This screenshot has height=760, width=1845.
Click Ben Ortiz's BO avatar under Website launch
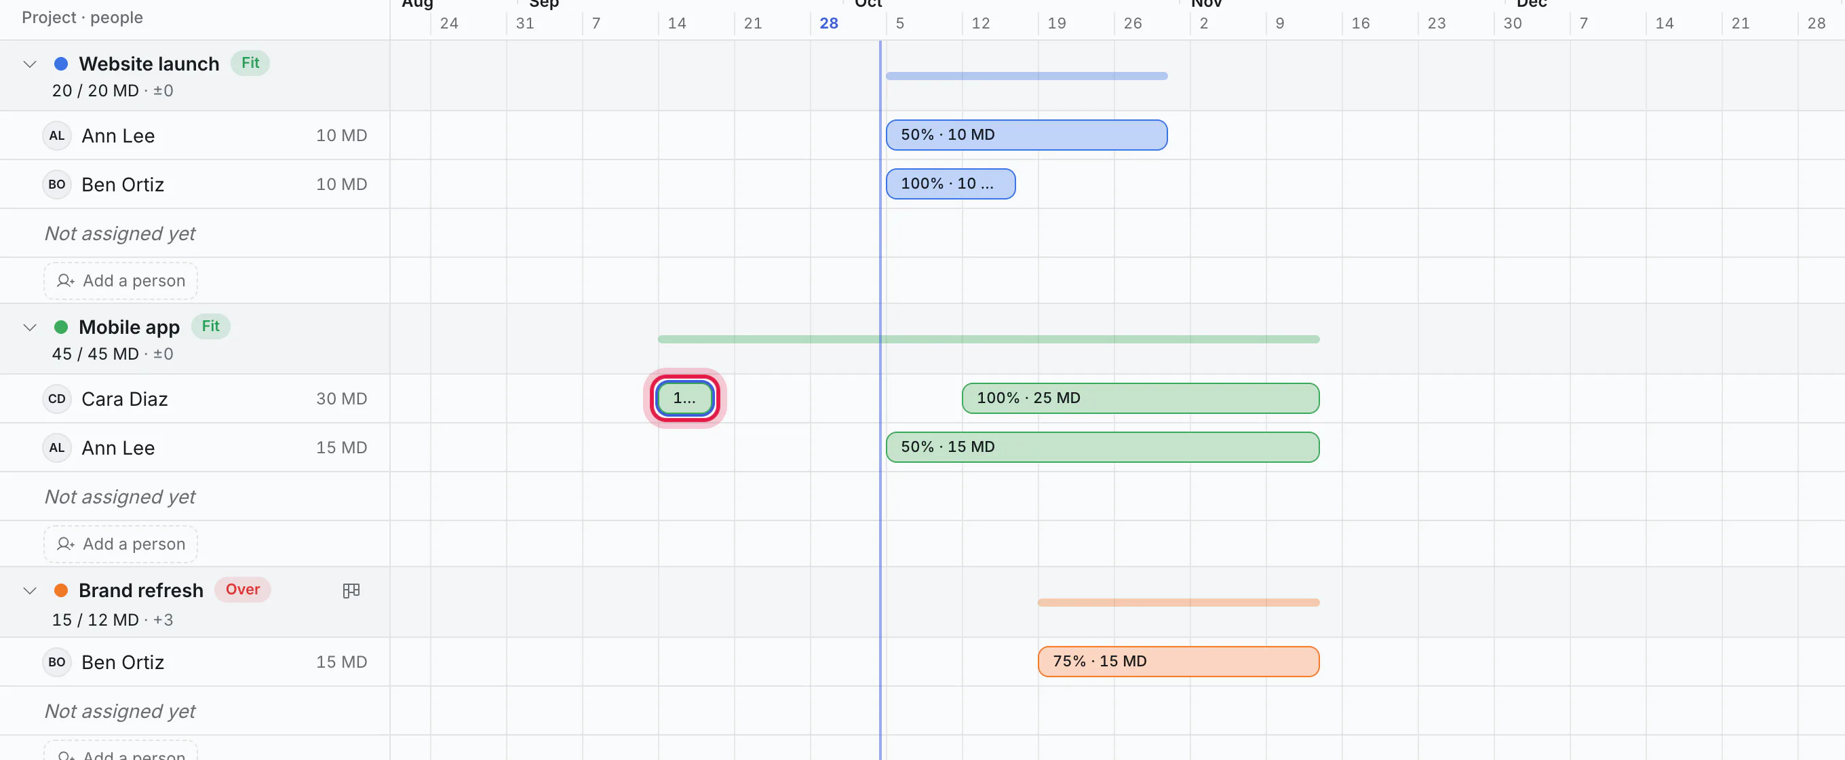tap(56, 184)
